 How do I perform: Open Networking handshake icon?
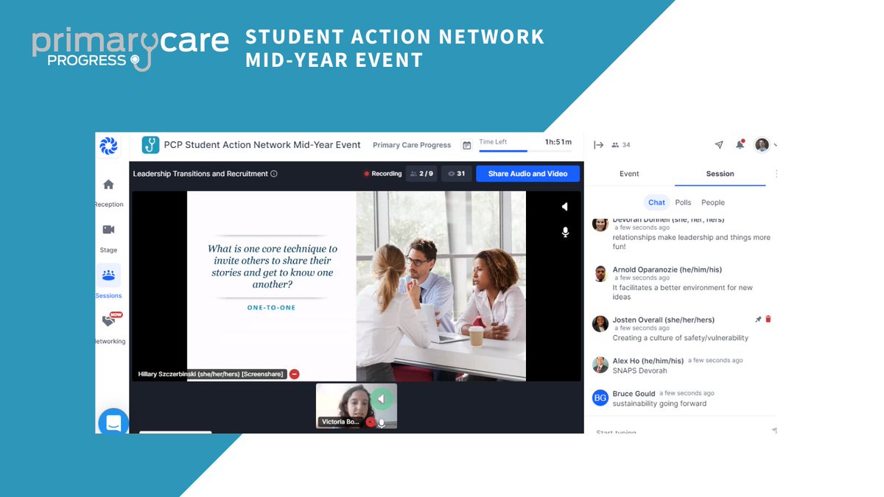coord(109,320)
